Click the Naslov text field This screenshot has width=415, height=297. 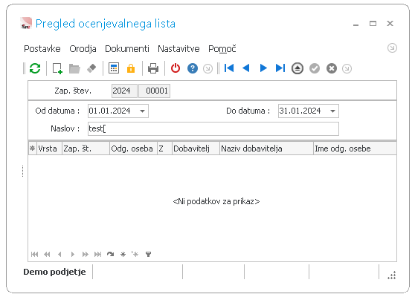(x=213, y=128)
